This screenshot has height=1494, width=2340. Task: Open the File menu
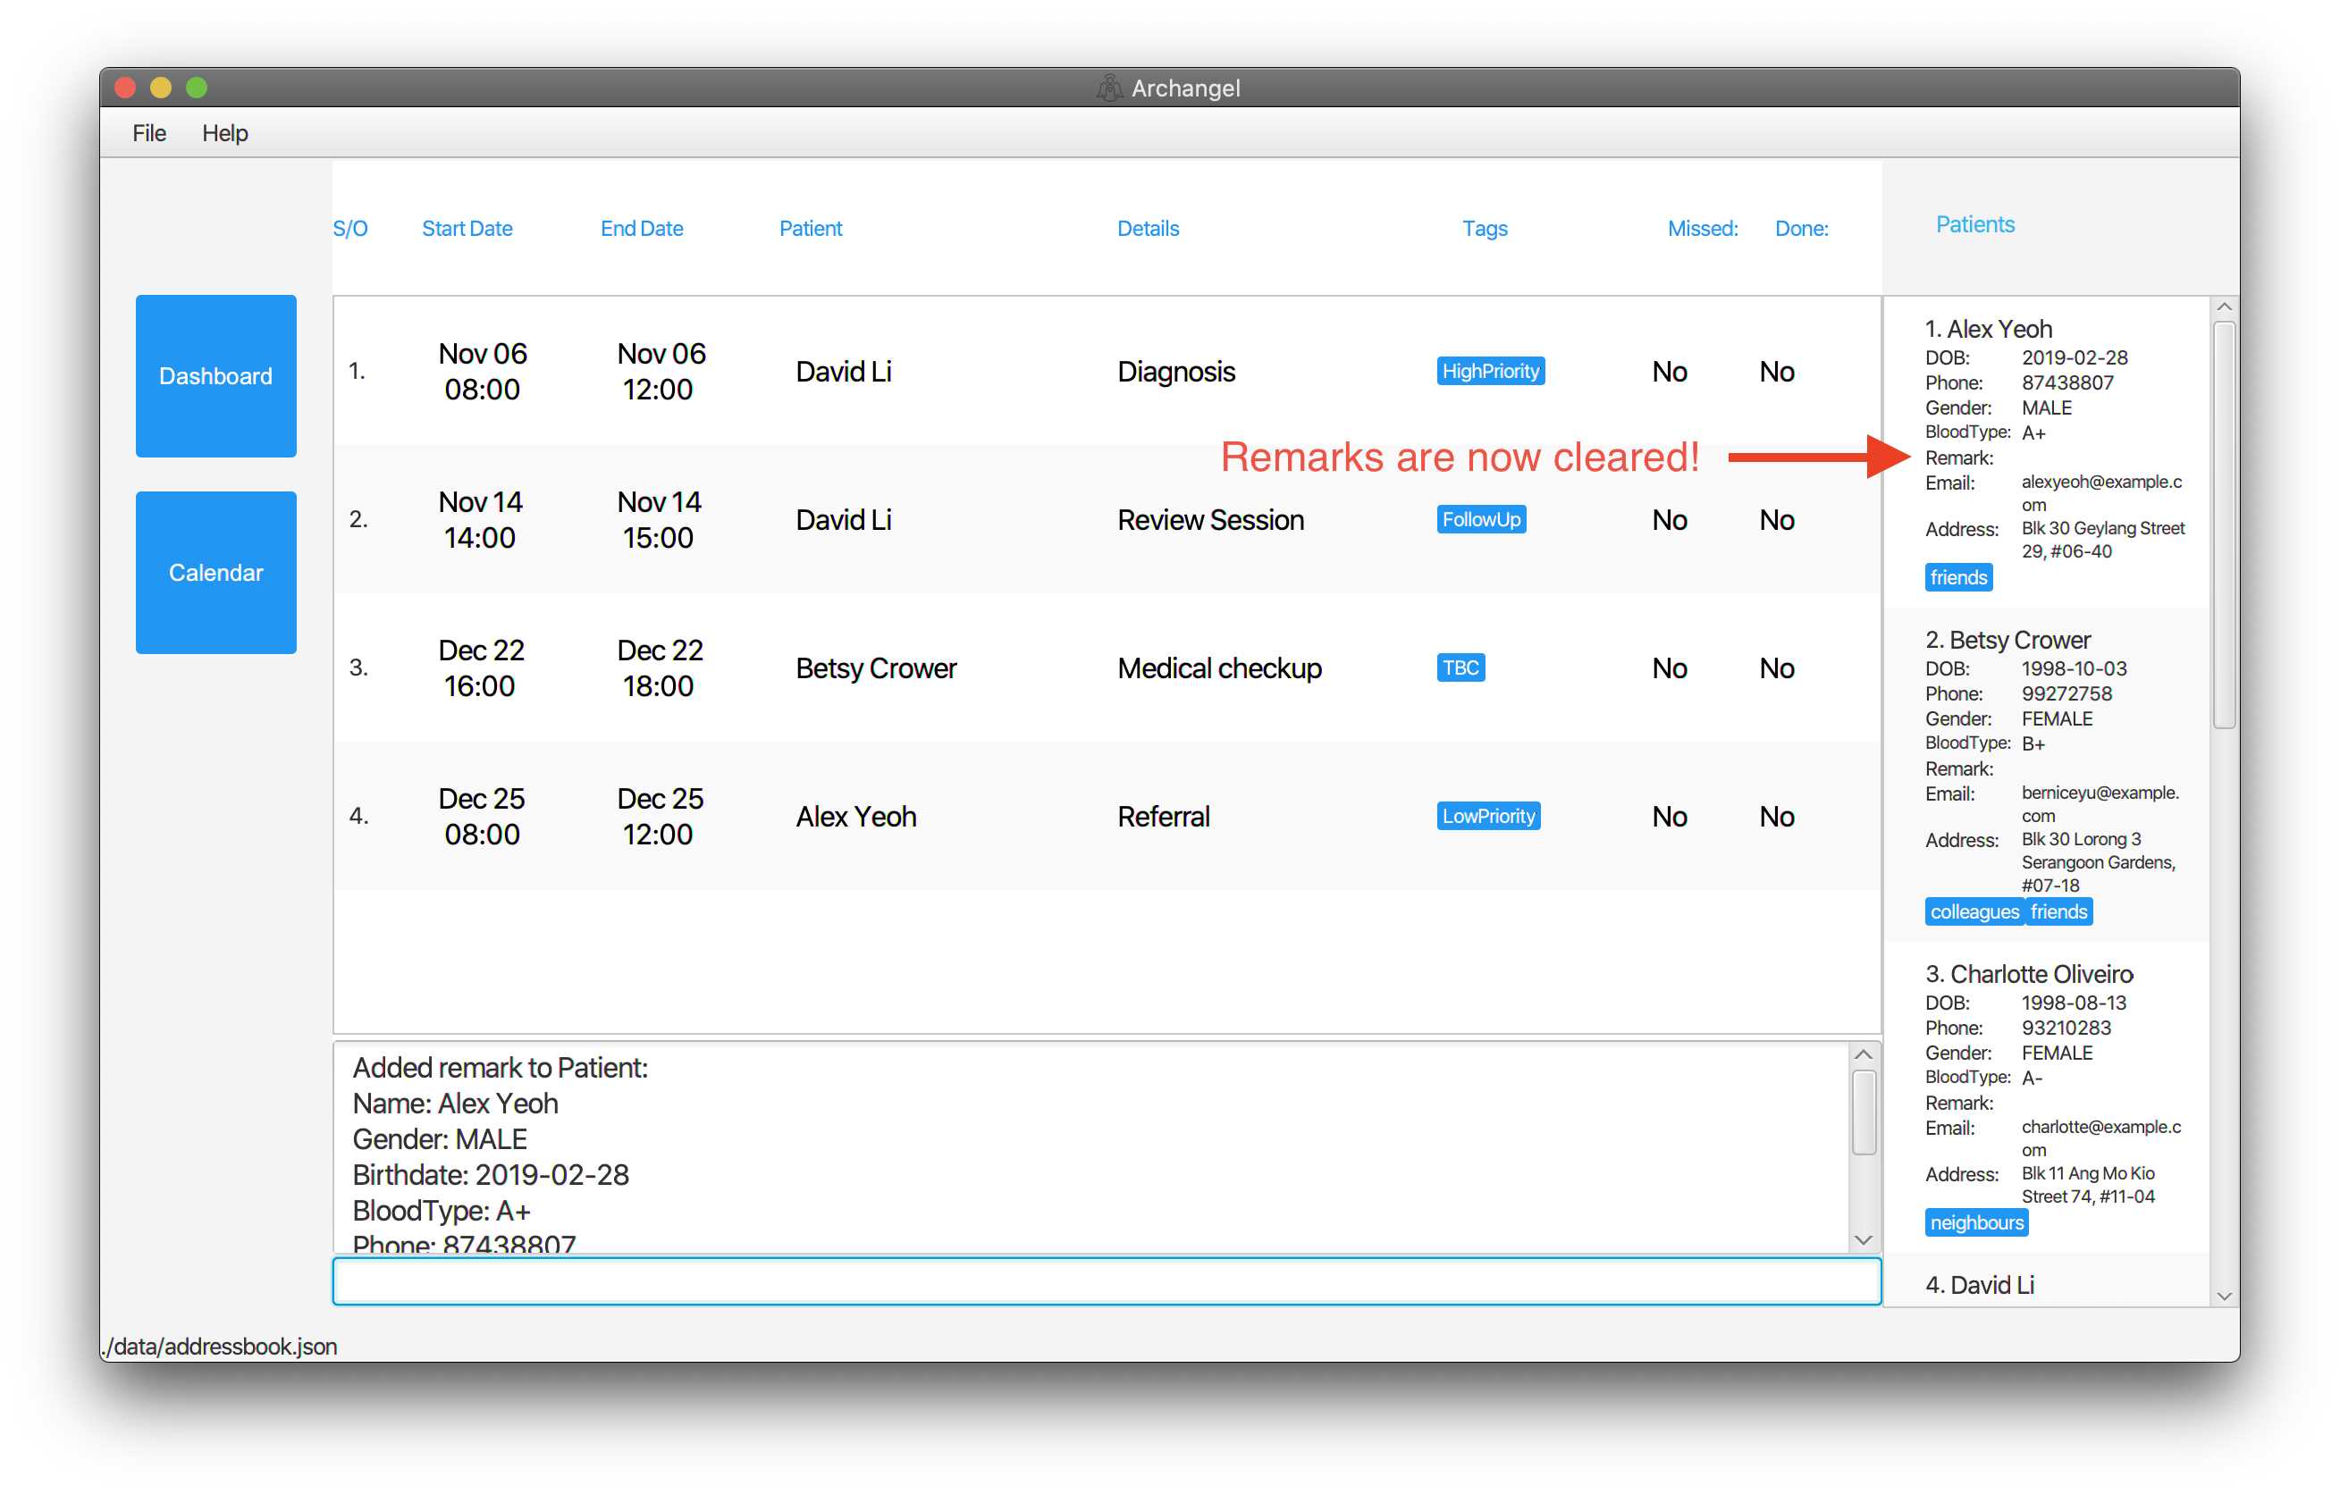click(148, 133)
